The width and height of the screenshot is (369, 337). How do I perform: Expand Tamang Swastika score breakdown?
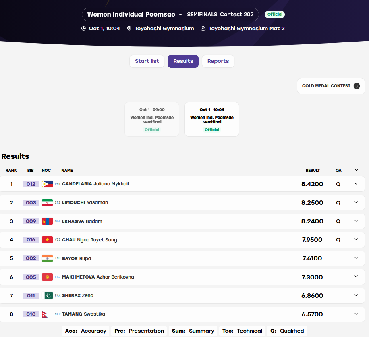356,314
